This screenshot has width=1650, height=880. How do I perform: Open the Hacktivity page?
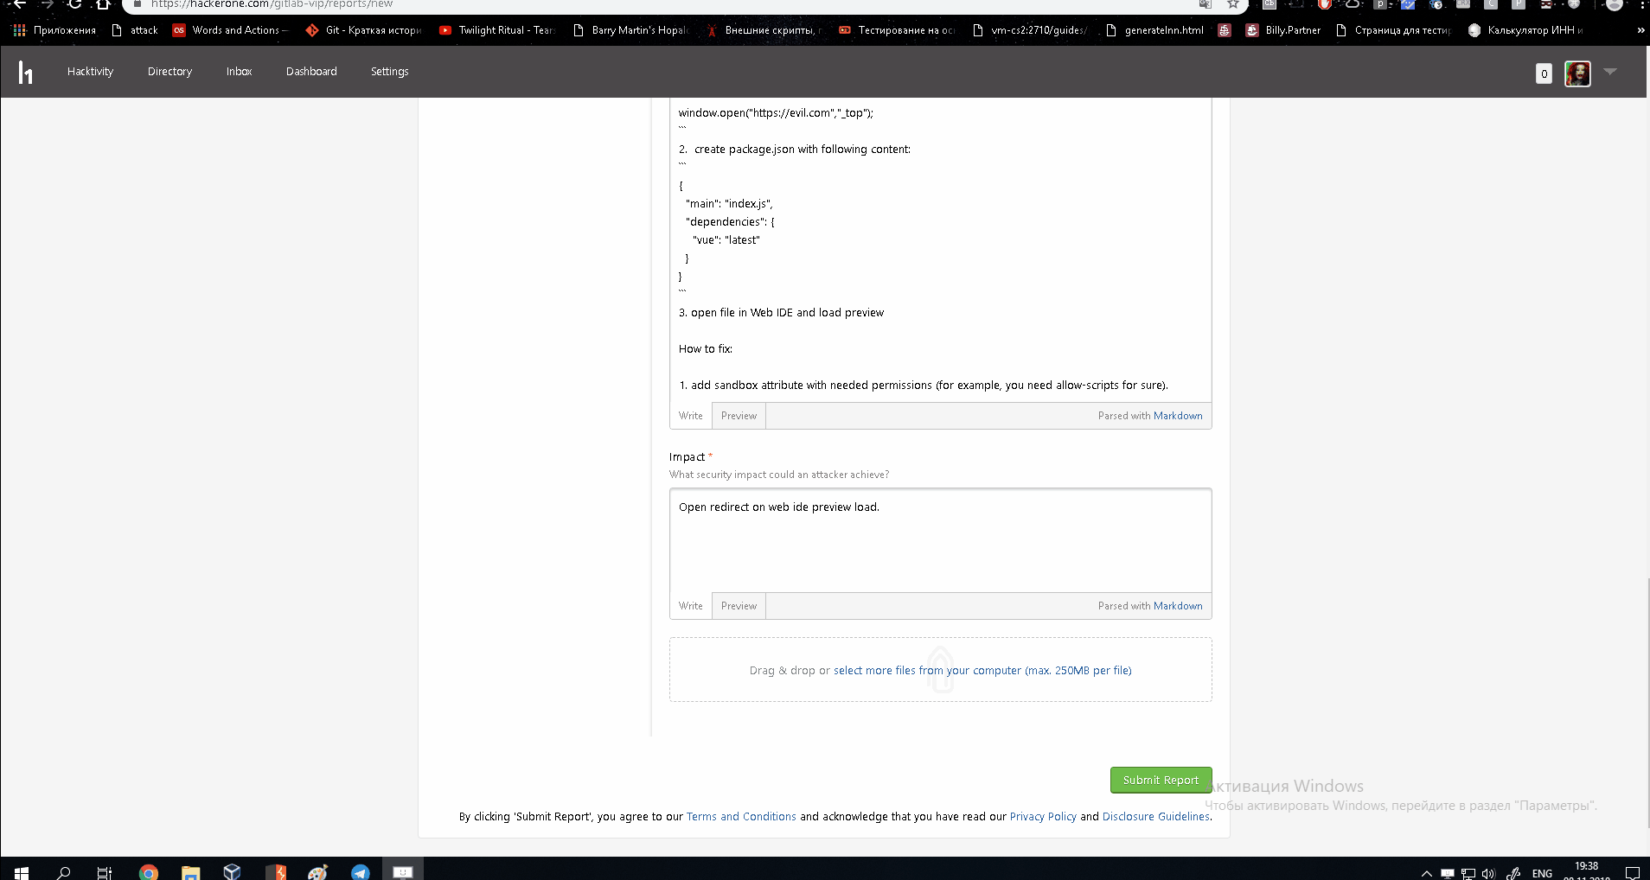90,72
